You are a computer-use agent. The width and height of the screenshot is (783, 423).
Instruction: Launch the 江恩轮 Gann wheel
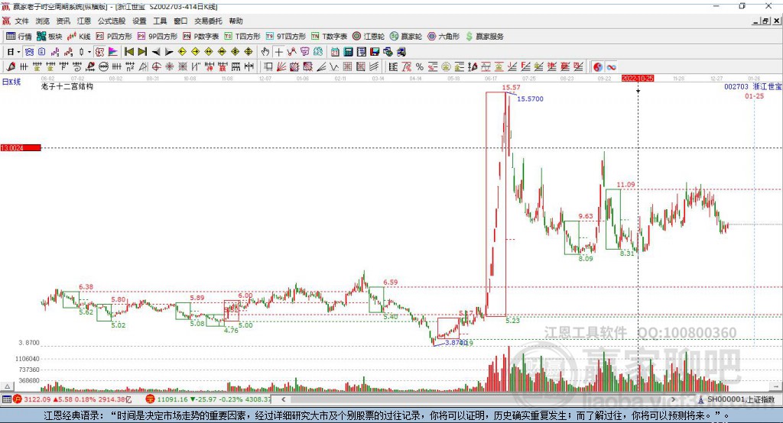(x=369, y=37)
